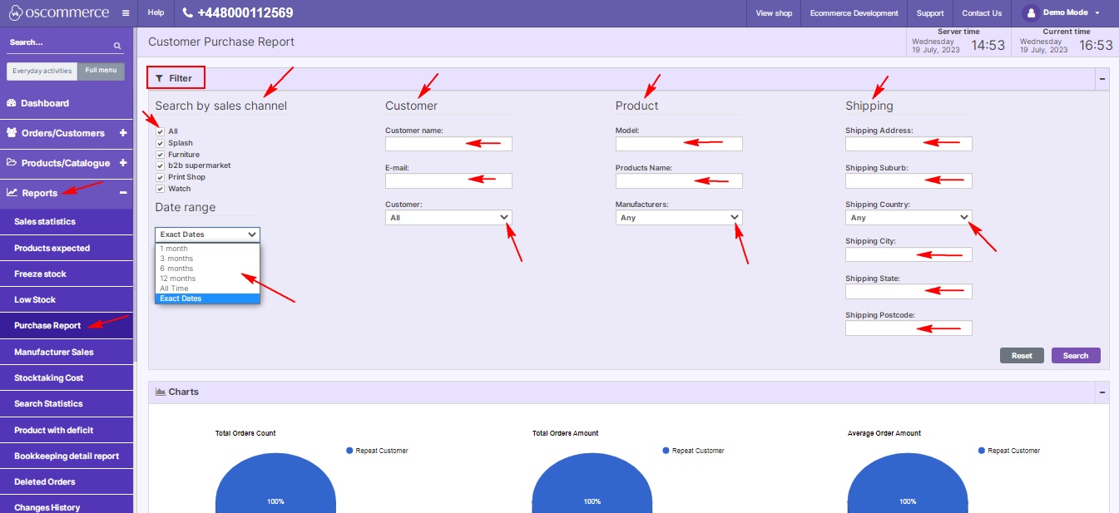Screen dimensions: 1119x513
Task: Switch to the Everyday activities tab
Action: (x=42, y=71)
